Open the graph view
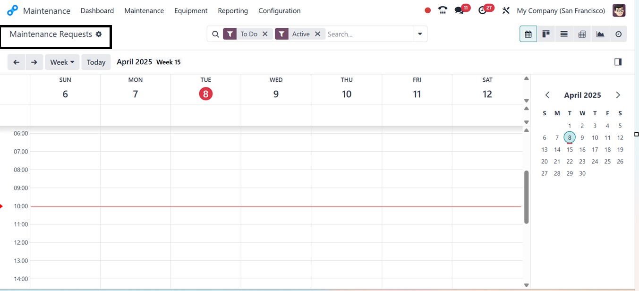 pyautogui.click(x=600, y=34)
